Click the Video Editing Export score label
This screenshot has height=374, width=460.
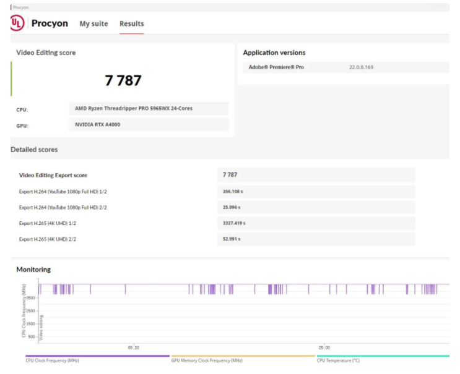coord(53,175)
